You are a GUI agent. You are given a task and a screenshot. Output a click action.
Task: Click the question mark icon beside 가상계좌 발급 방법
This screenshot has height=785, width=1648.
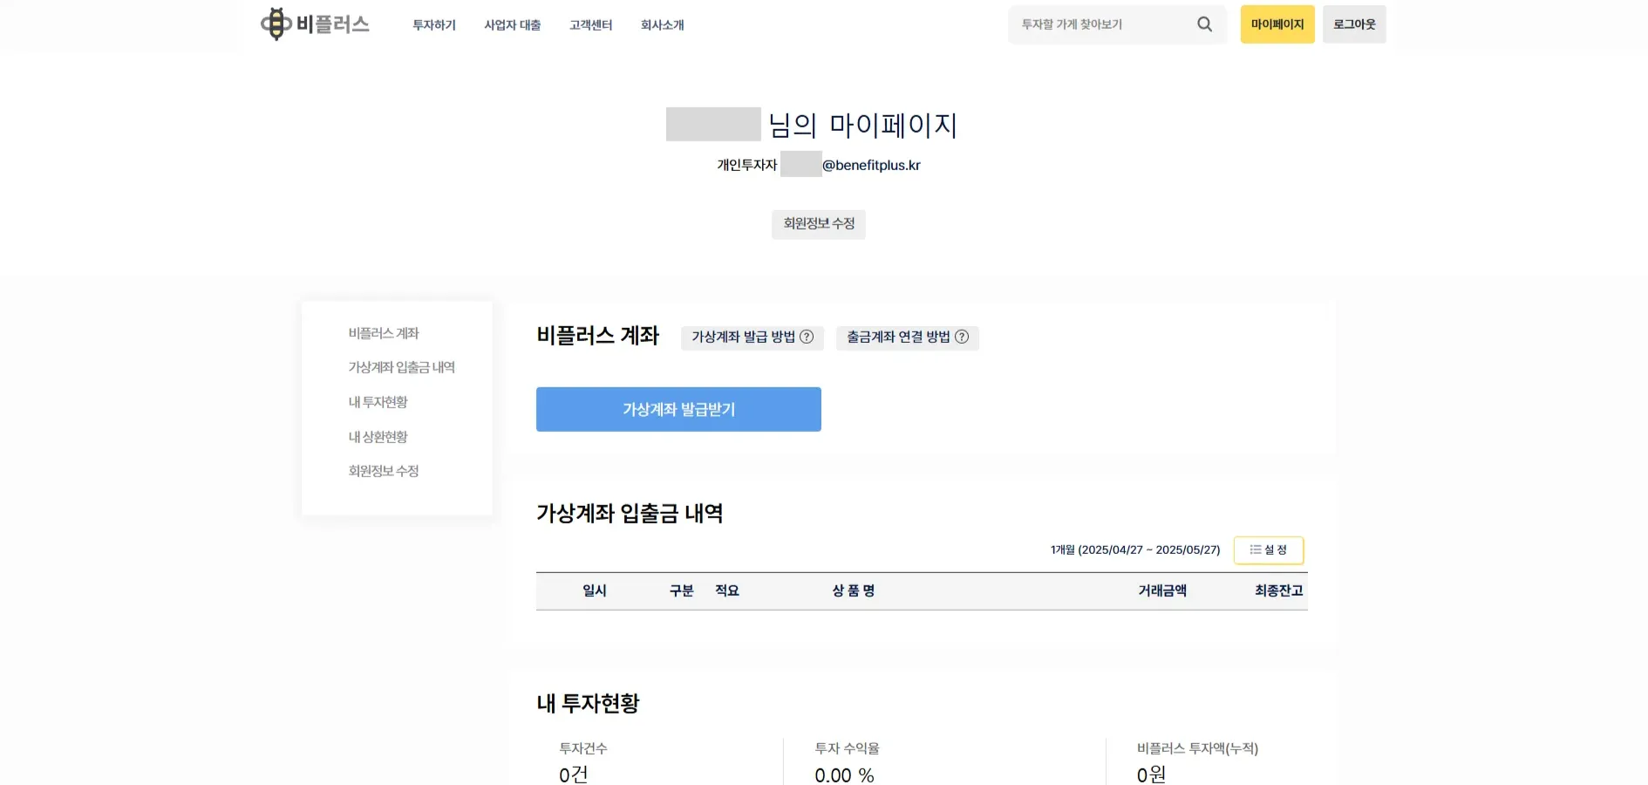[807, 337]
